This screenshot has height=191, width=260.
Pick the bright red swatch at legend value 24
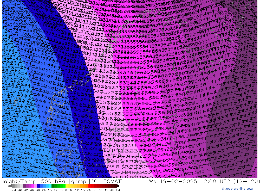click(x=90, y=186)
